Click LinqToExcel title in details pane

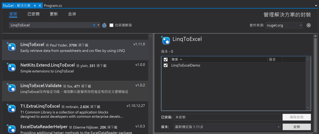187,39
